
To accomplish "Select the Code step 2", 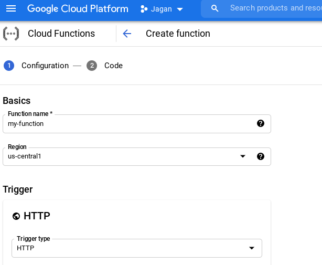I will [104, 66].
